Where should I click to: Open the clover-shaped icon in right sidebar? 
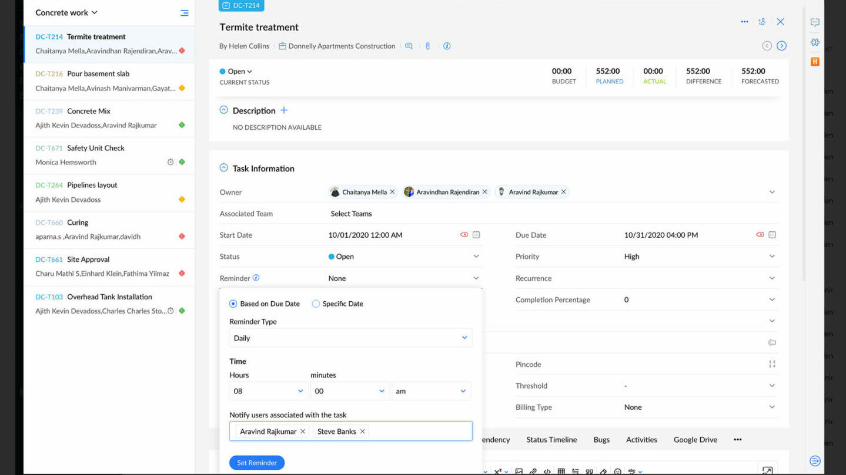(815, 42)
